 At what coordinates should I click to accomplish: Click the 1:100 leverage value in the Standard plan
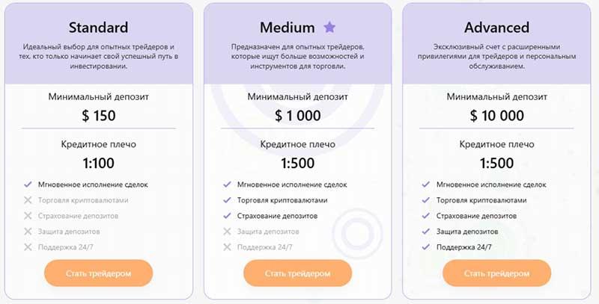[99, 163]
